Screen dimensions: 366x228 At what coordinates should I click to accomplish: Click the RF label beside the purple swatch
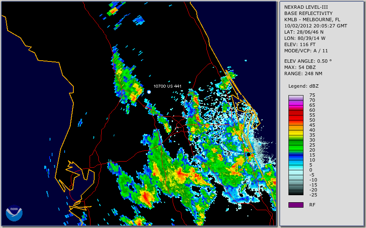pos(312,205)
